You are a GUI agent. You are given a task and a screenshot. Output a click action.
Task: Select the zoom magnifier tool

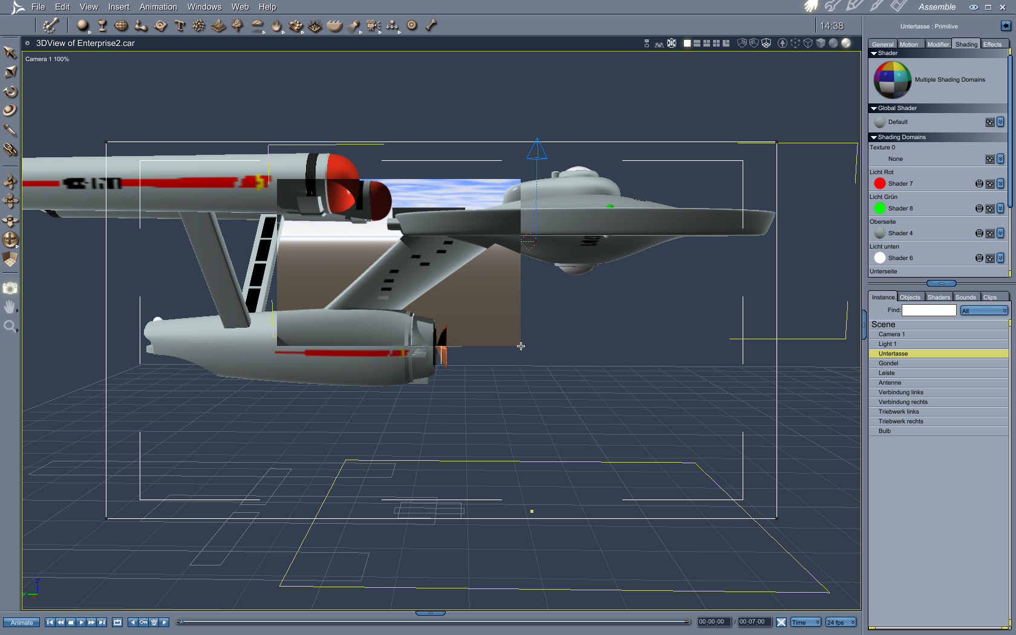10,327
